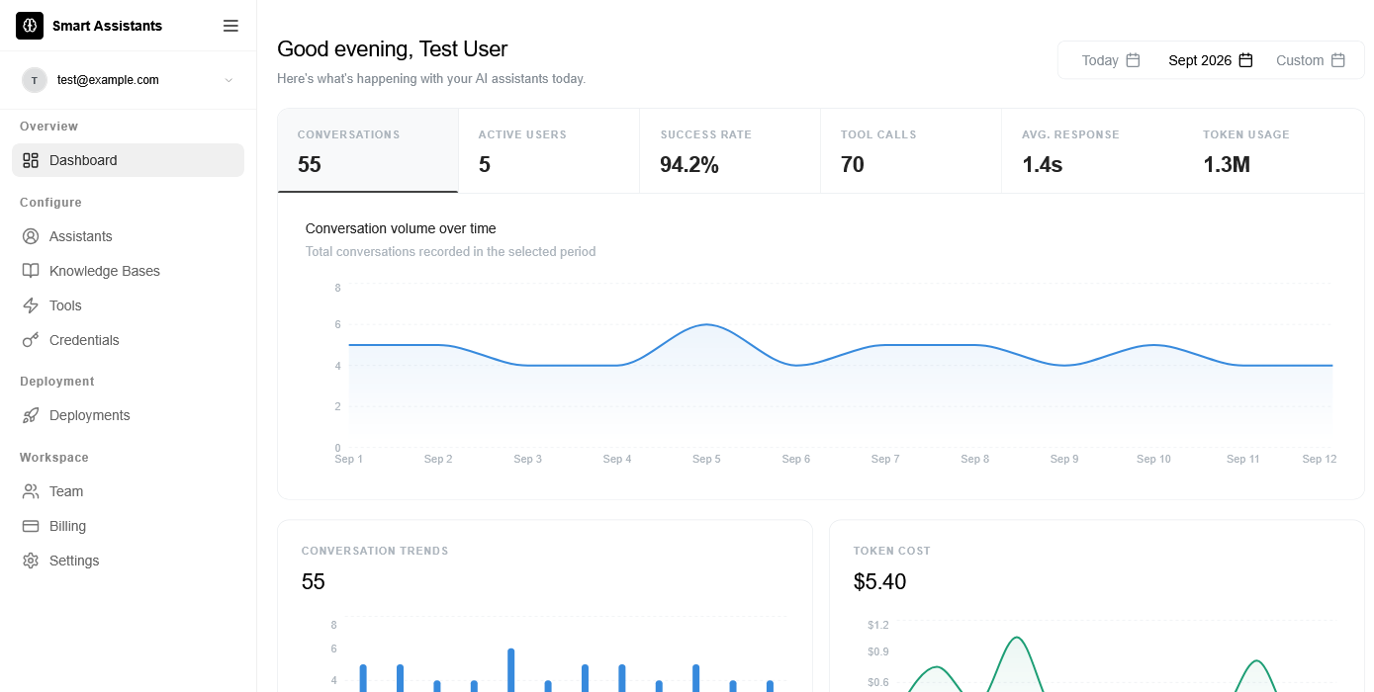The width and height of the screenshot is (1374, 692).
Task: Click the Assistants person icon
Action: click(x=31, y=236)
